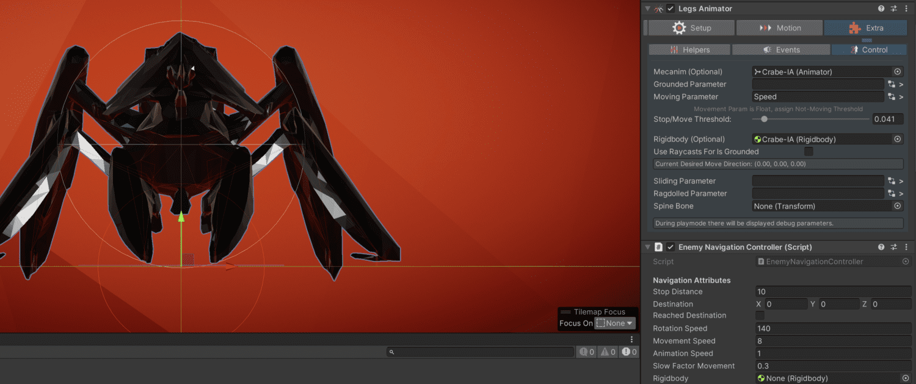Open the Tilemap Focus On dropdown

(615, 323)
